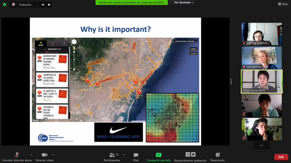291x163 pixels.
Task: Click the participants count number 21
Action: (117, 154)
